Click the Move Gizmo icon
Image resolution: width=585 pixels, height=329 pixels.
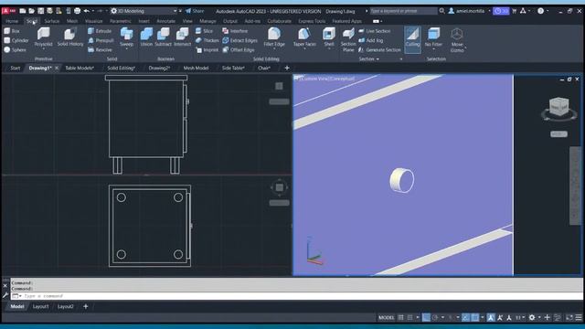point(457,35)
